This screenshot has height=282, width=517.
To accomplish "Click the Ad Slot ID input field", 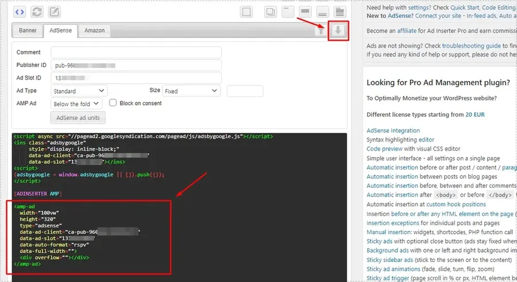I will coord(136,78).
